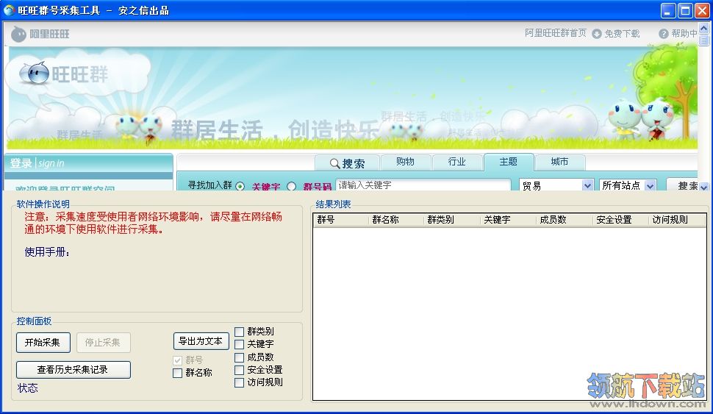The image size is (713, 414).
Task: Switch to the 搜索 tab
Action: 348,163
